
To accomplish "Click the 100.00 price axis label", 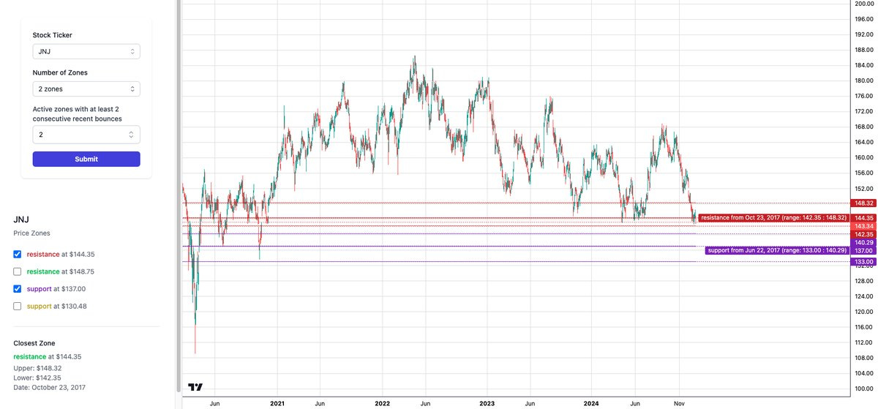I will click(863, 389).
